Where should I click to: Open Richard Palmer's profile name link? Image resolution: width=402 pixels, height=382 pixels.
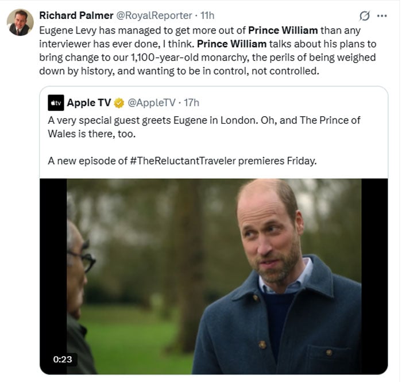point(76,16)
